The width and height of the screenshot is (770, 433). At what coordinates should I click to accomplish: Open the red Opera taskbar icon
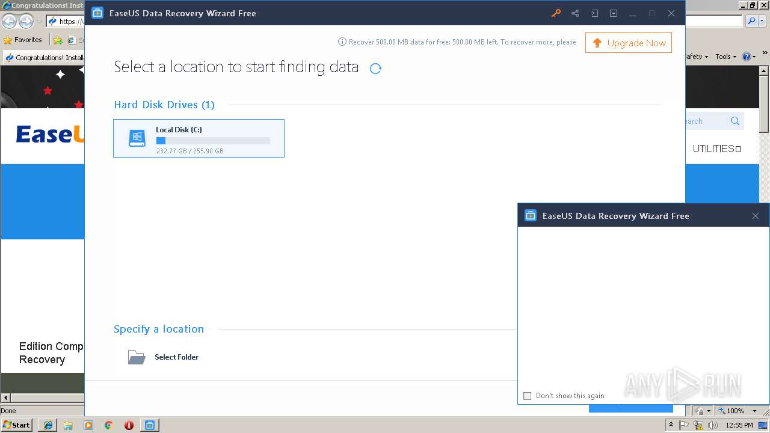[129, 425]
